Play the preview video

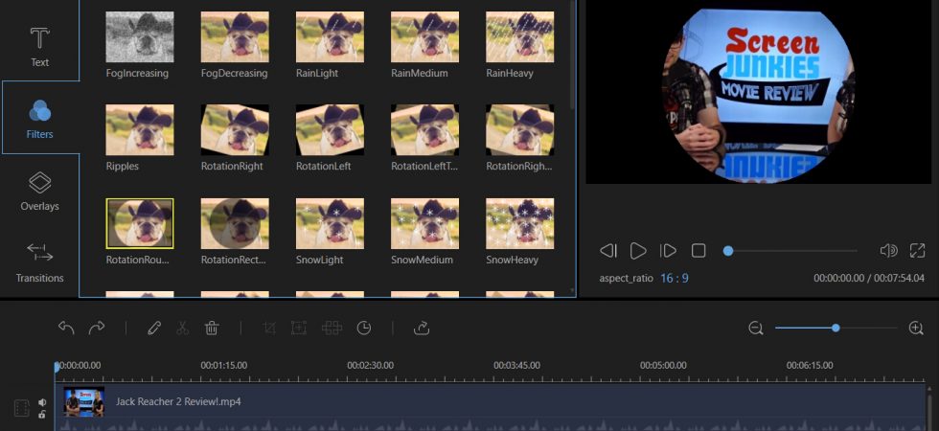coord(638,251)
